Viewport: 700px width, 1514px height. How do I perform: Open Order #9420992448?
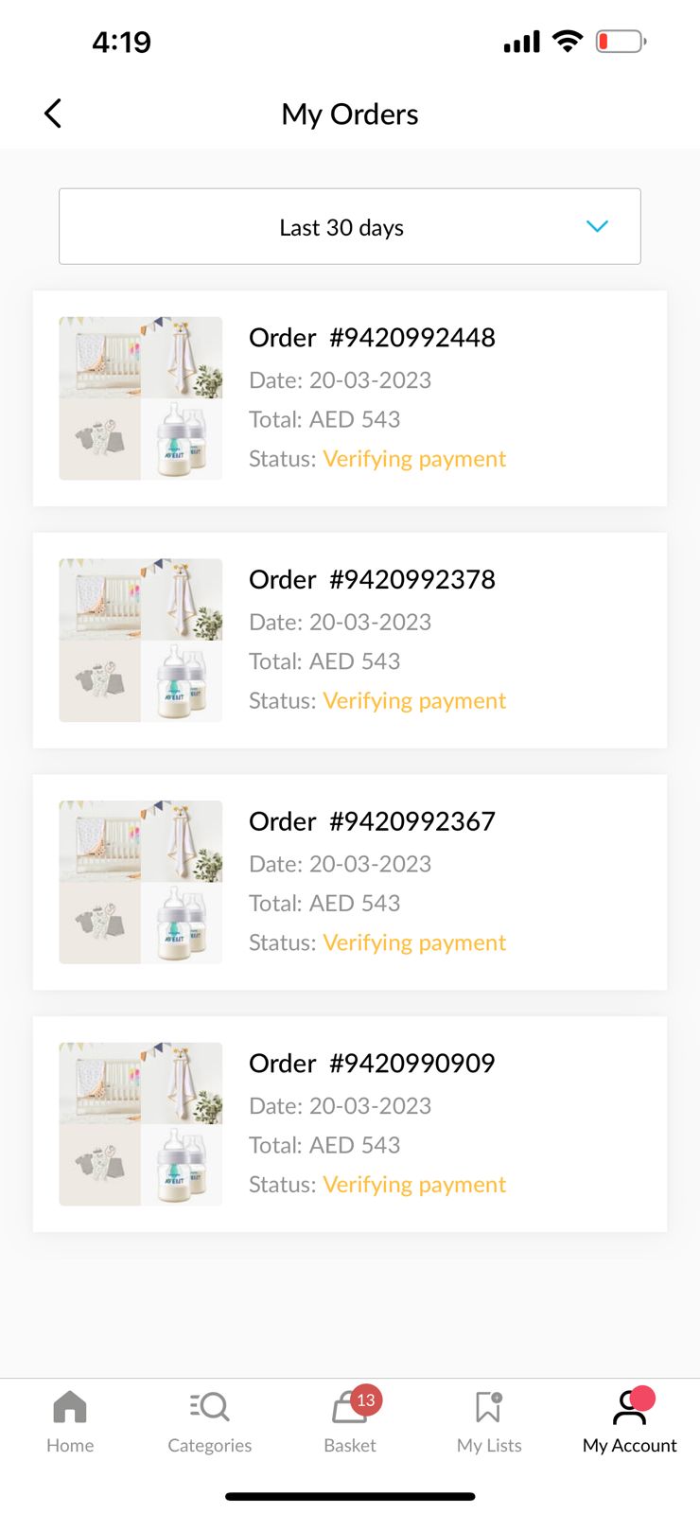[372, 338]
